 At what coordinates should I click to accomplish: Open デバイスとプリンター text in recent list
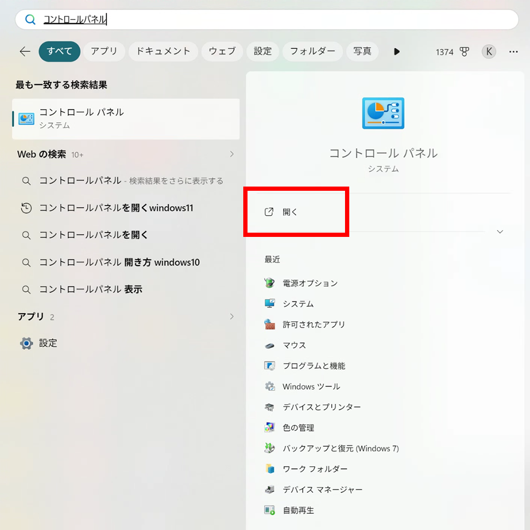[x=322, y=407]
